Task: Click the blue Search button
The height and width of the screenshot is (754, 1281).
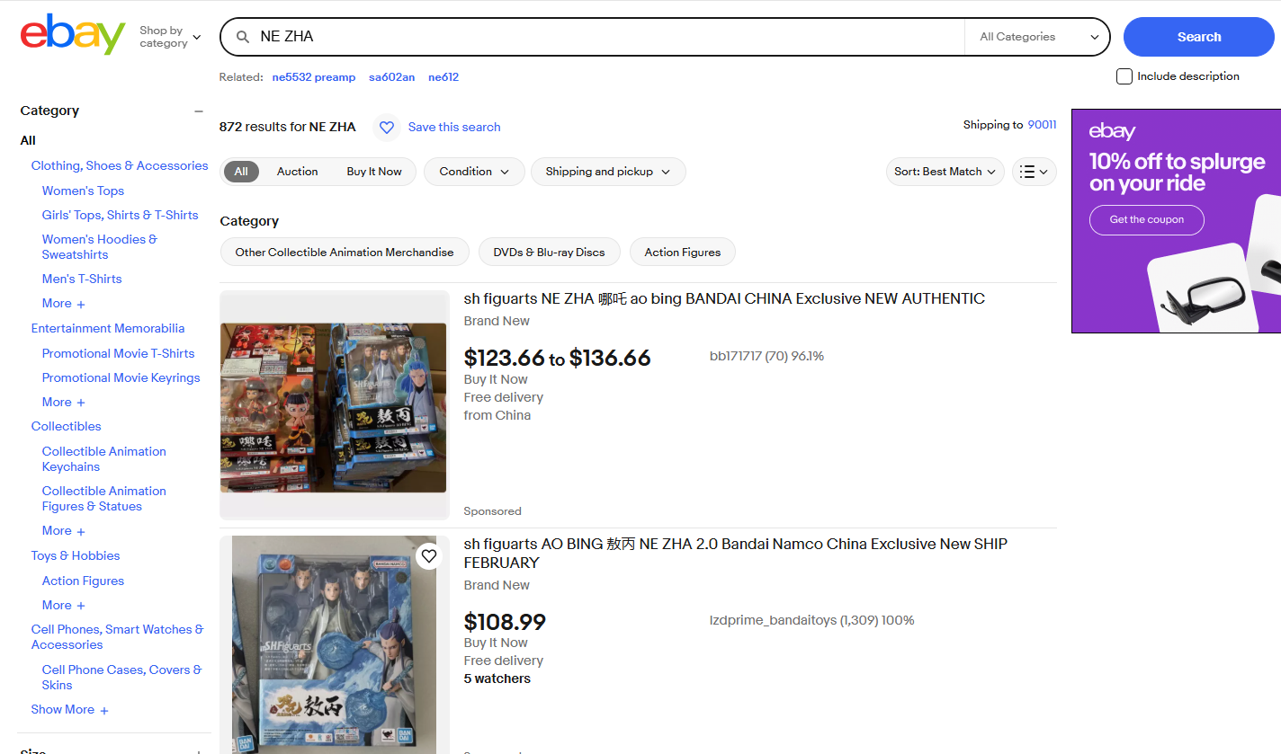Action: pyautogui.click(x=1199, y=37)
